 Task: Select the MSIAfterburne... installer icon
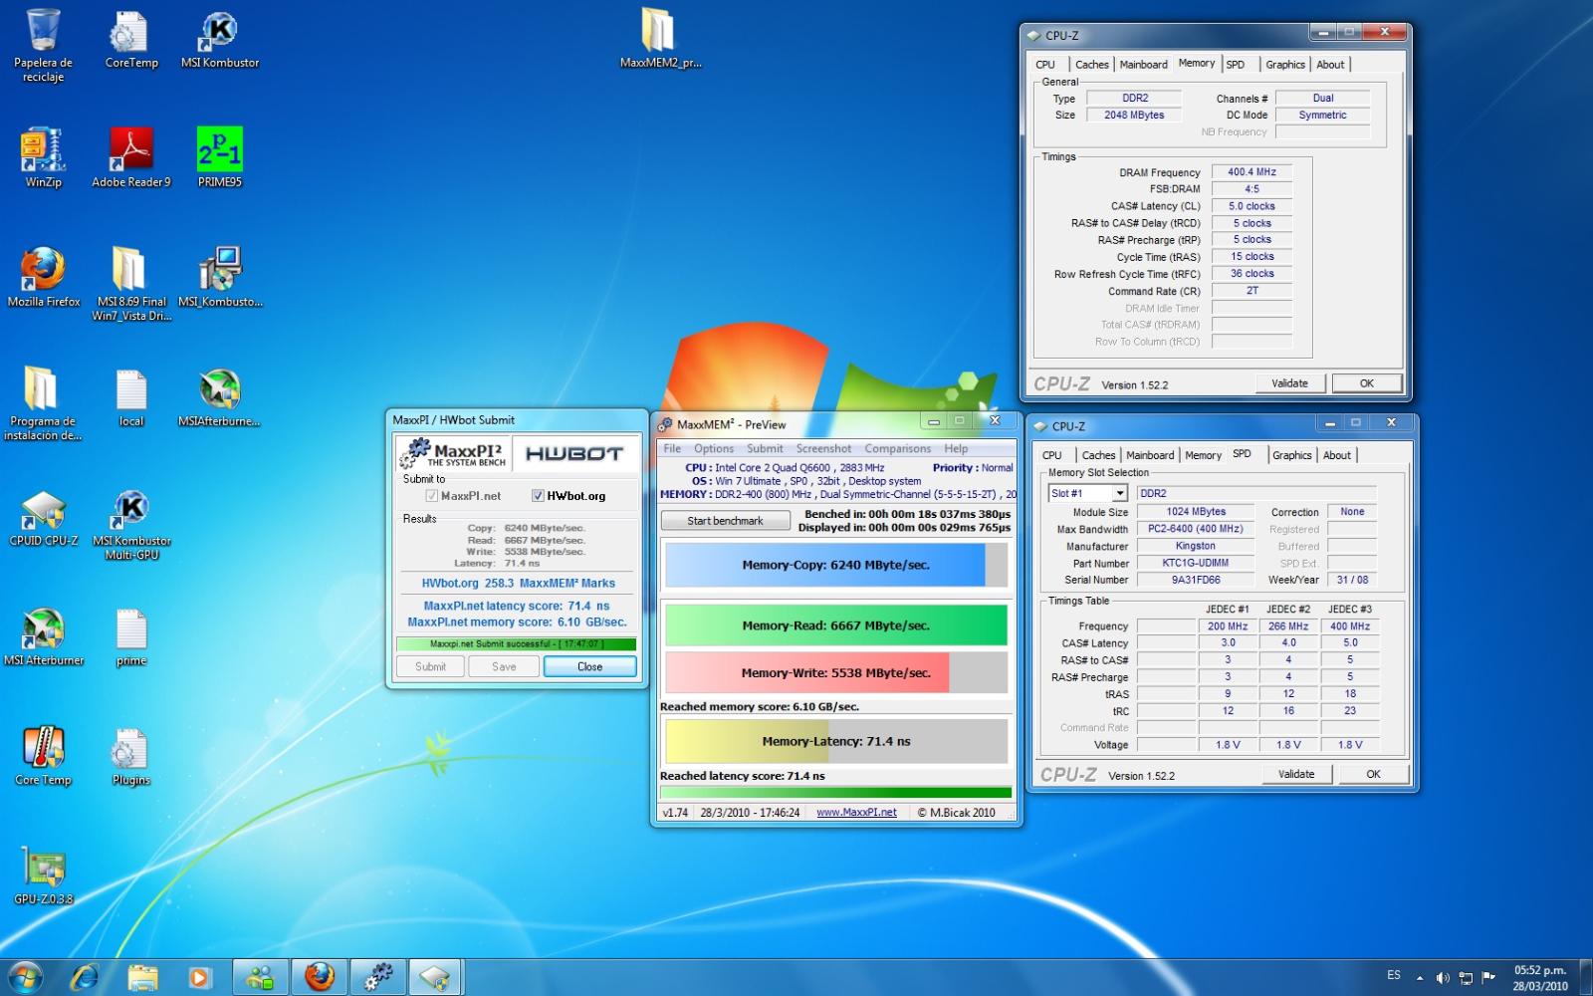pos(220,397)
